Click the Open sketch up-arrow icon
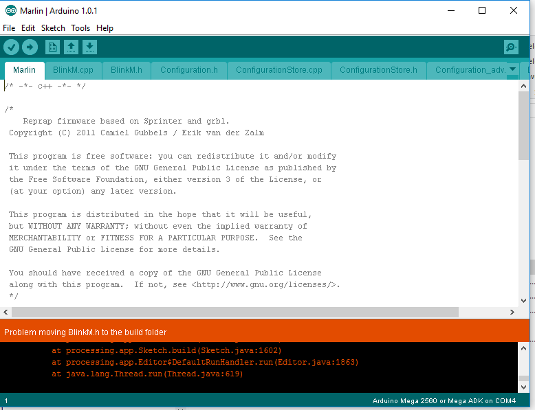This screenshot has height=410, width=535. (71, 47)
